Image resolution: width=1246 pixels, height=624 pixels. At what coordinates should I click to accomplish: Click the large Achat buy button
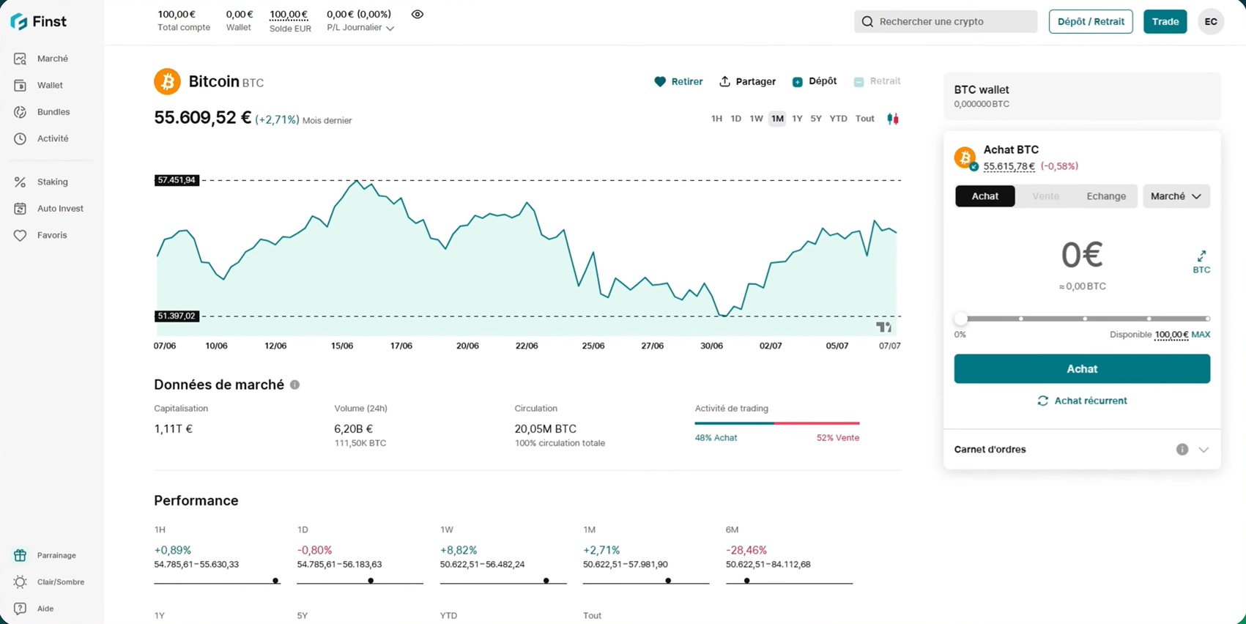pyautogui.click(x=1082, y=369)
